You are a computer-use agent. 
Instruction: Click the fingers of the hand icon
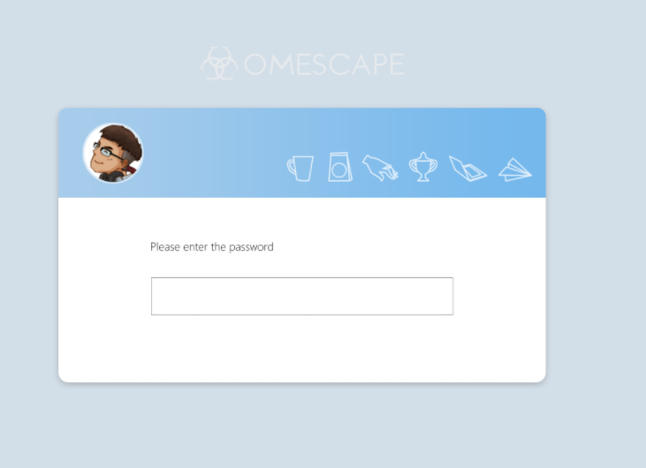[x=390, y=172]
